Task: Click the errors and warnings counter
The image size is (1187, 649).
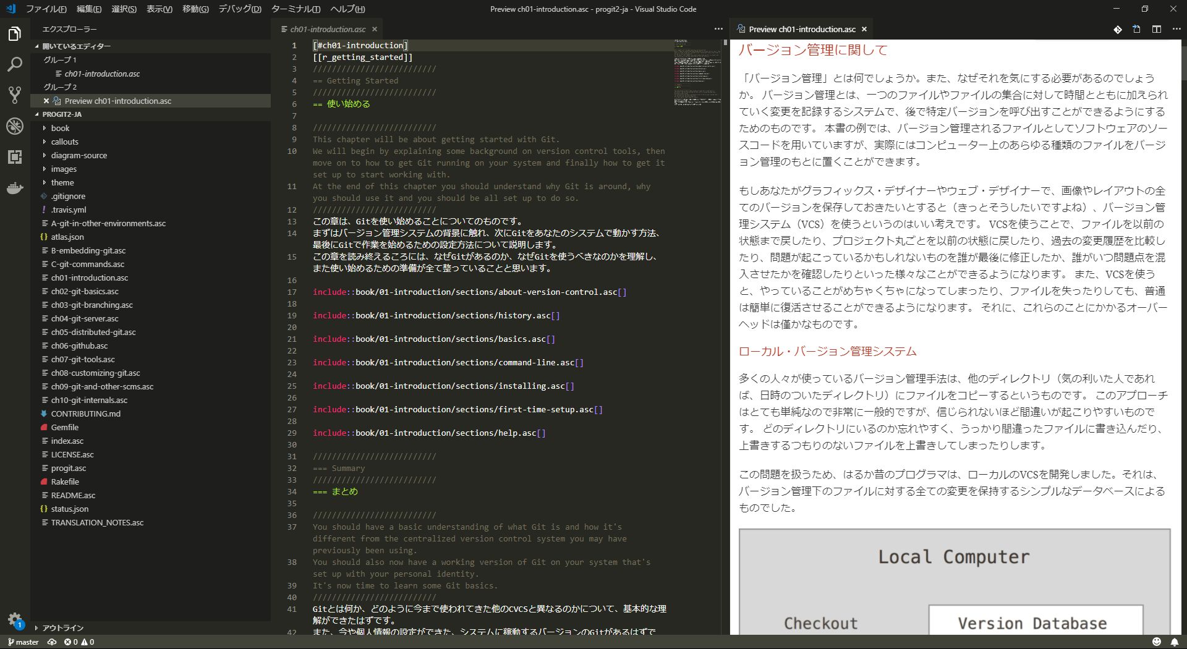Action: pyautogui.click(x=78, y=642)
